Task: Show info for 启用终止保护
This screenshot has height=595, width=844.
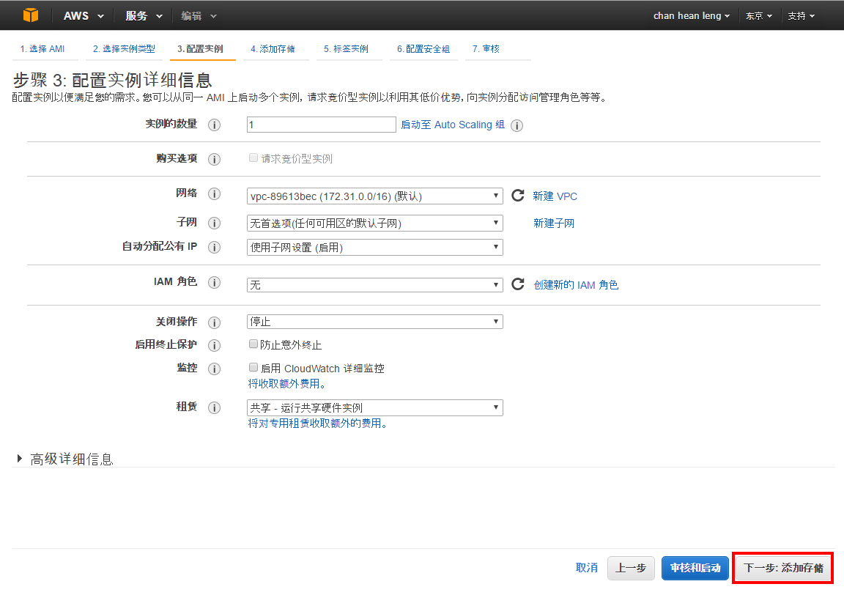Action: click(214, 345)
